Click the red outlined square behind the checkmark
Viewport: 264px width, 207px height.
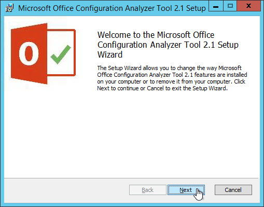click(61, 52)
